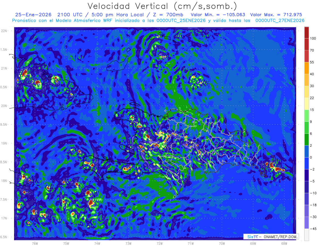This screenshot has width=319, height=247.
Task: Click the colorbar value 30
Action: [312, 86]
